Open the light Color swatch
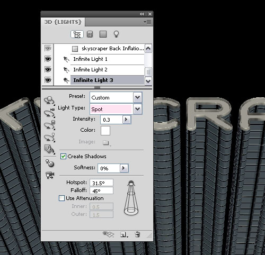265x255 pixels. click(105, 131)
